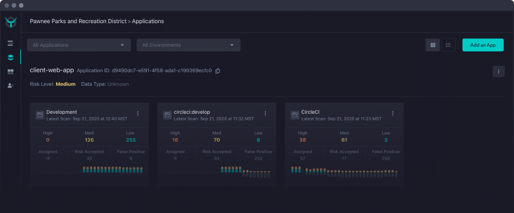Open the Development environment title

[62, 112]
